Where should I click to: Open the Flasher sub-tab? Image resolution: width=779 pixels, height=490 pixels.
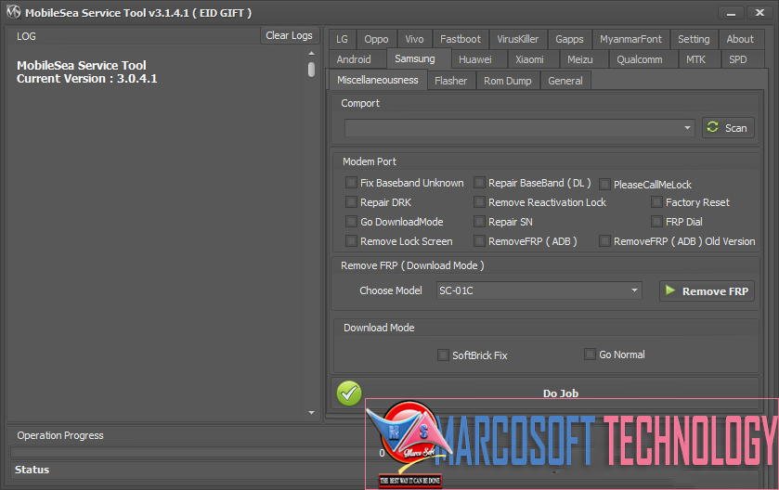tap(450, 81)
